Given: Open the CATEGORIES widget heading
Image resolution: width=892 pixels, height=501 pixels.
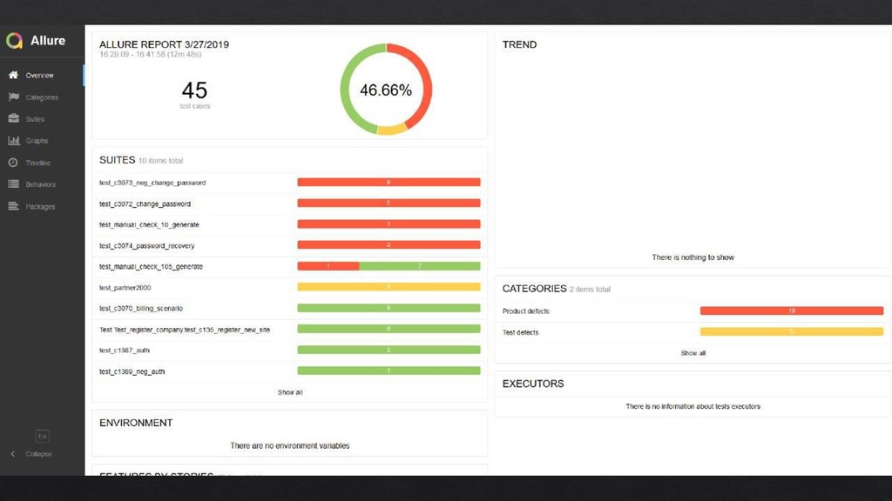Looking at the screenshot, I should click(x=534, y=289).
